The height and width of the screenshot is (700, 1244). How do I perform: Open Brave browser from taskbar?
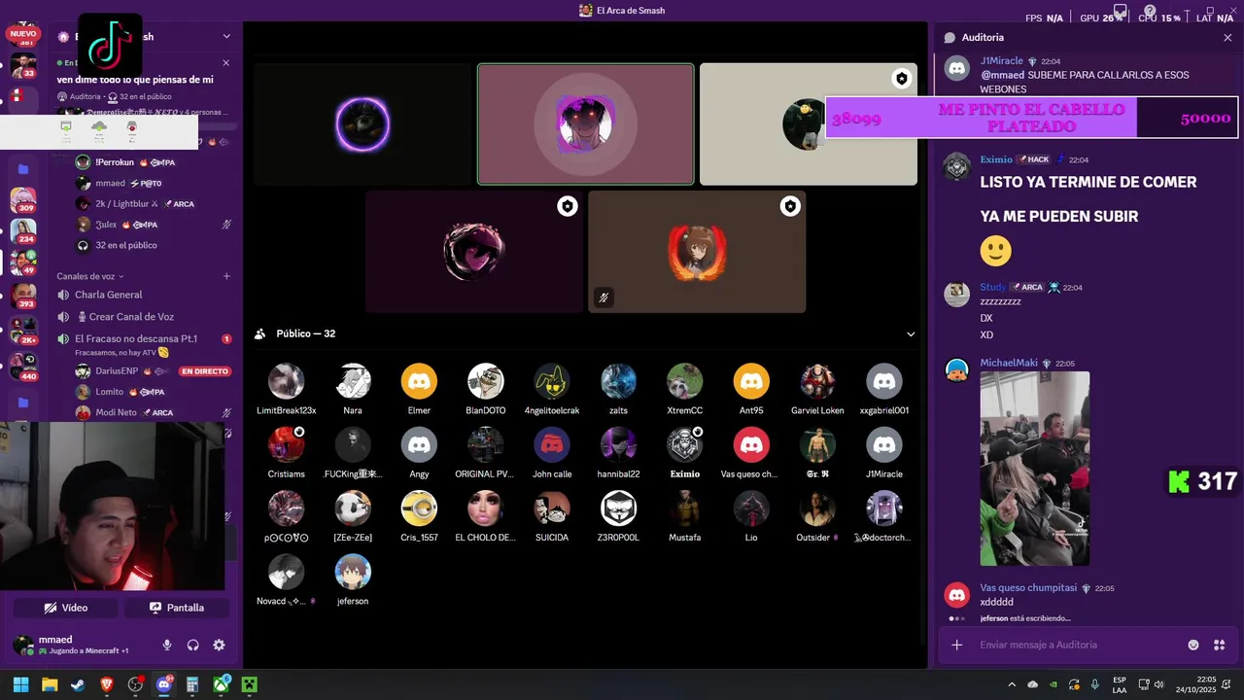107,684
